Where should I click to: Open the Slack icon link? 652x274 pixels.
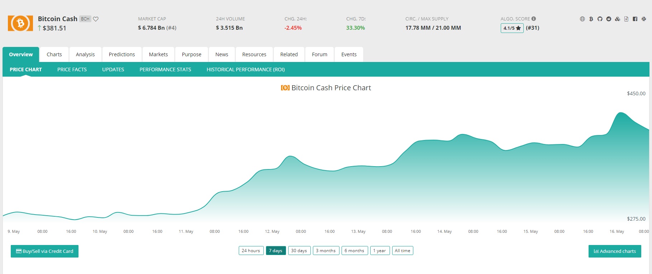(644, 19)
